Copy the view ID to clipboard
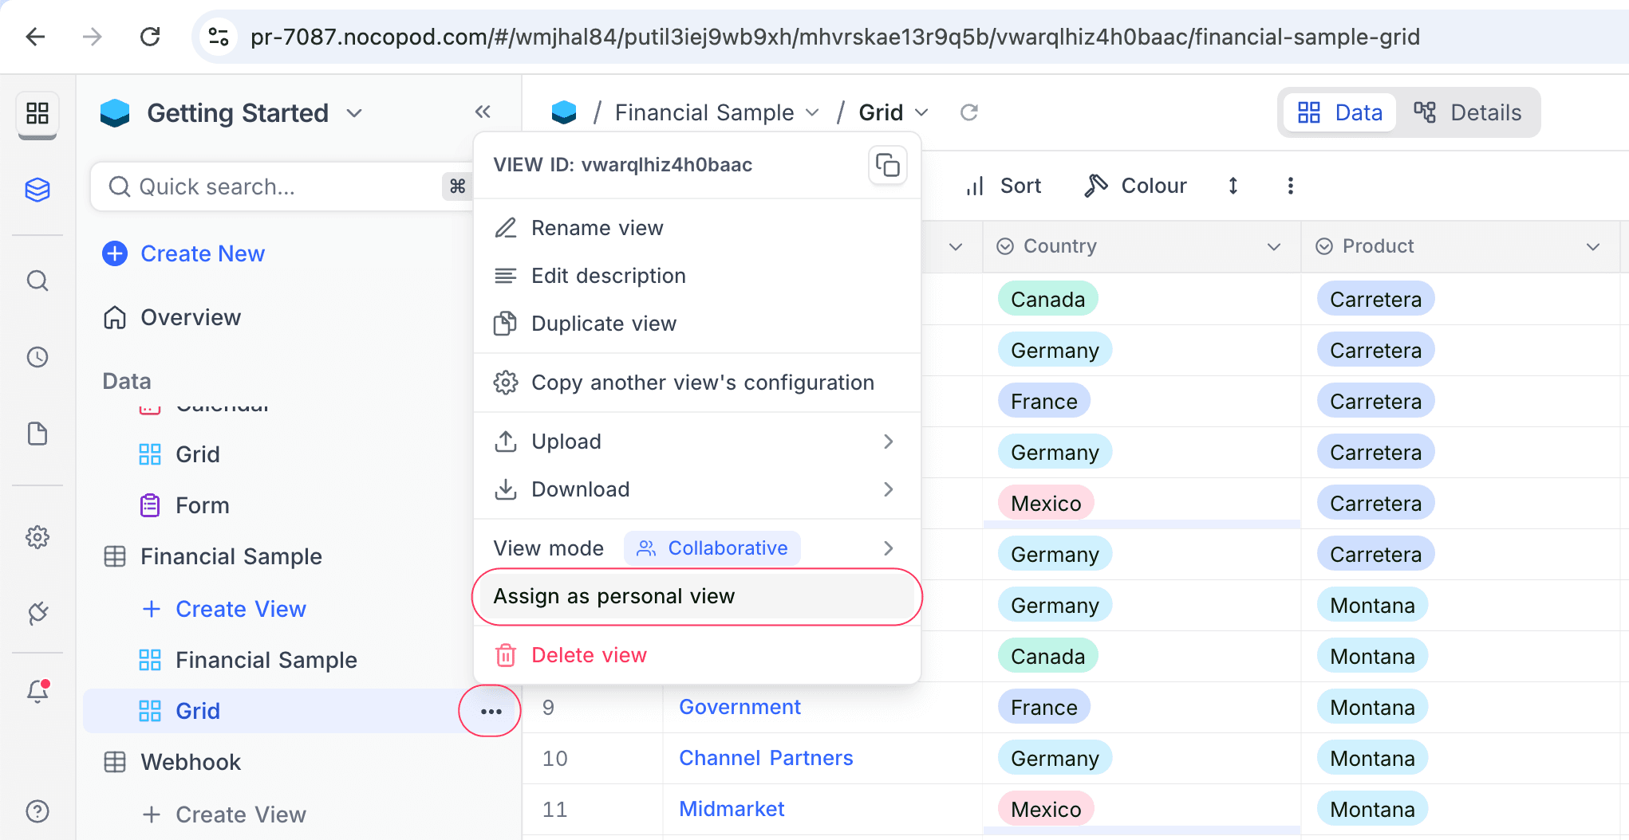 click(887, 165)
